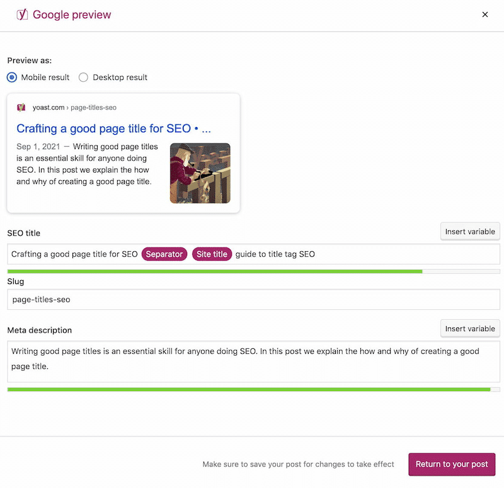Click the Sep 1, 2021 date in the snippet
This screenshot has width=504, height=488.
pos(37,146)
